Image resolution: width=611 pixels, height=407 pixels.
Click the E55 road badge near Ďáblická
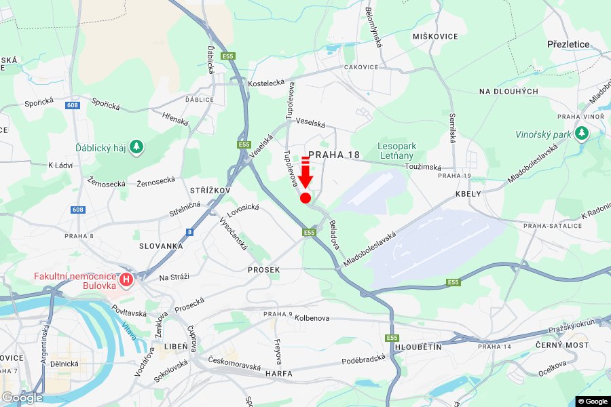(228, 56)
